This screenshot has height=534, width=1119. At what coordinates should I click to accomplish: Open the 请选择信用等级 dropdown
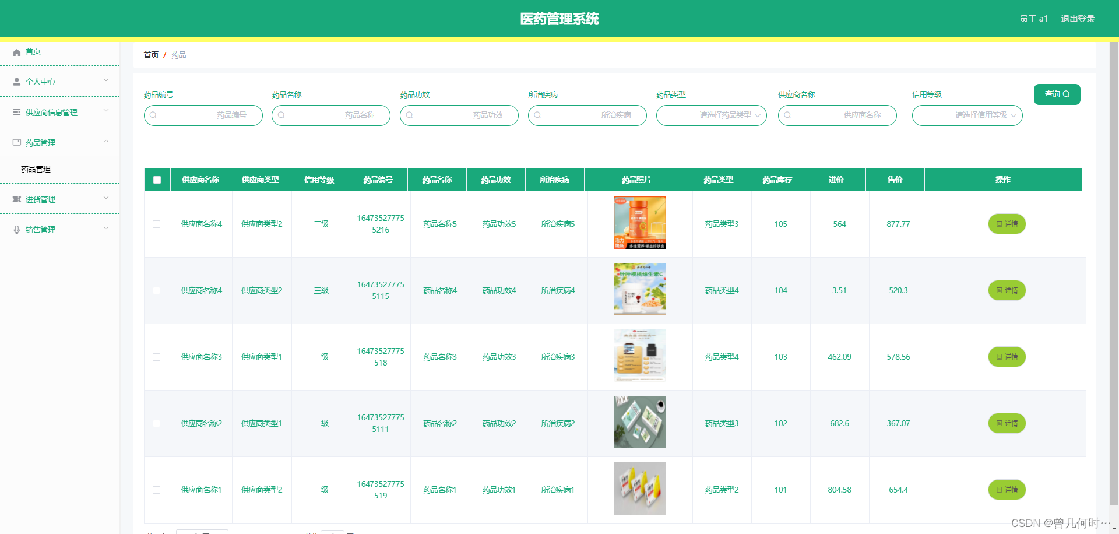pos(967,115)
